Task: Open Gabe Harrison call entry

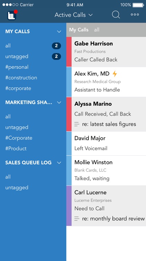Action: tap(106, 52)
